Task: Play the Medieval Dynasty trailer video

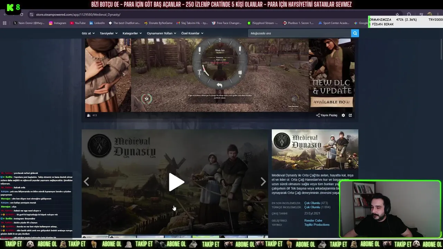Action: pos(177,182)
